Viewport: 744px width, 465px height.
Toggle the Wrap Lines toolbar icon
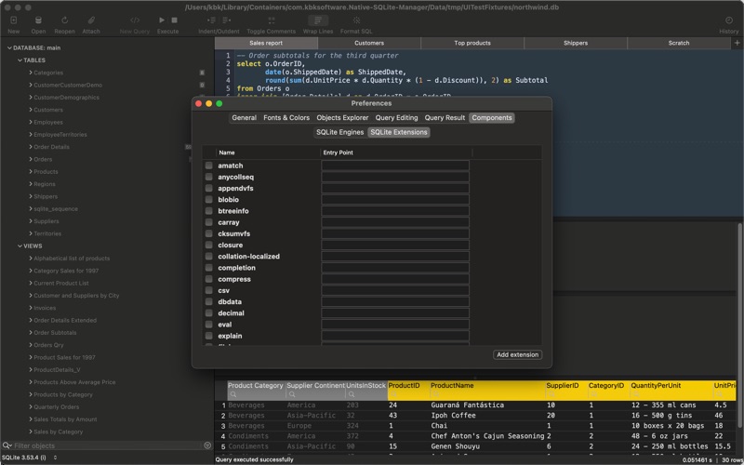click(x=318, y=20)
